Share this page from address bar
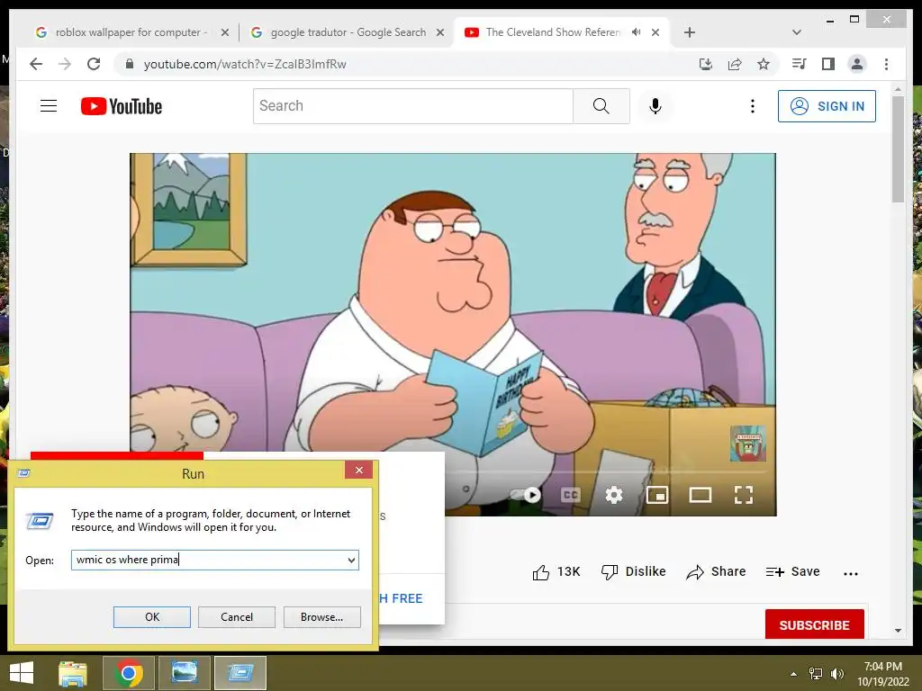This screenshot has width=922, height=691. coord(735,64)
